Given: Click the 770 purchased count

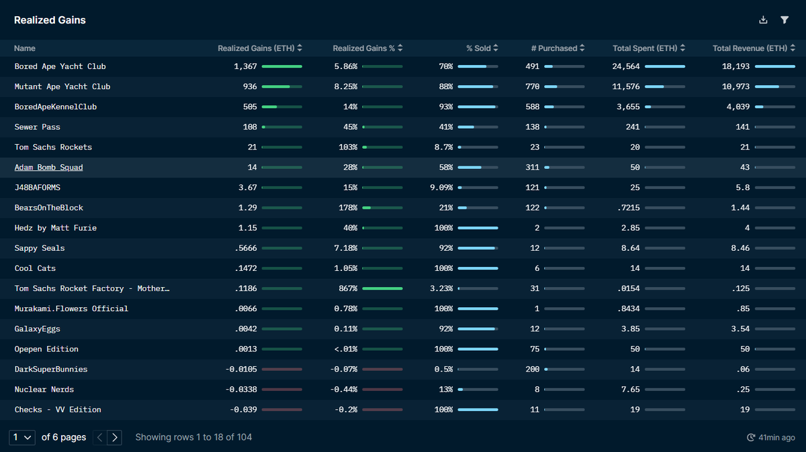Looking at the screenshot, I should pyautogui.click(x=533, y=87).
